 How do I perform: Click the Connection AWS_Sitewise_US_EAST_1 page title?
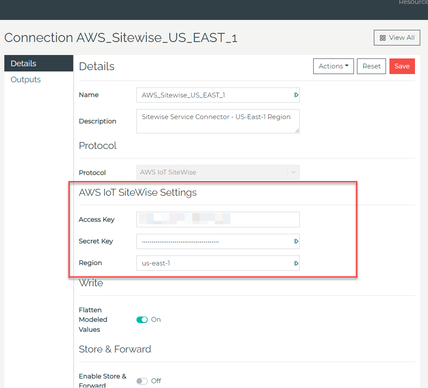coord(121,38)
